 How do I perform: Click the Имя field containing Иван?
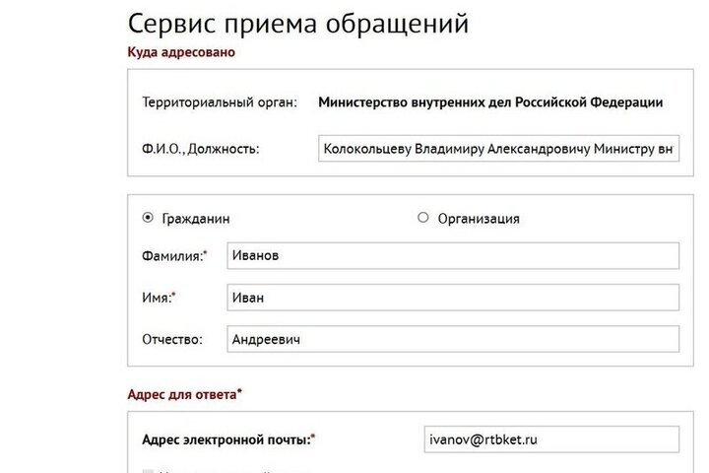[453, 298]
